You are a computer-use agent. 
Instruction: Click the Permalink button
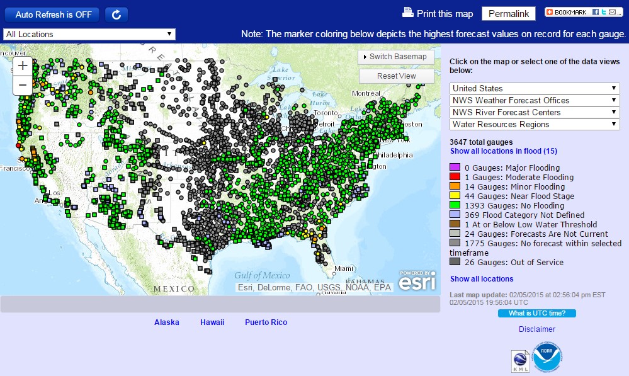[508, 14]
